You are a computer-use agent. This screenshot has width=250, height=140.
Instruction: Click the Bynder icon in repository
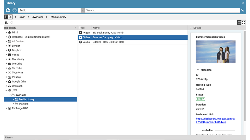coord(10,46)
